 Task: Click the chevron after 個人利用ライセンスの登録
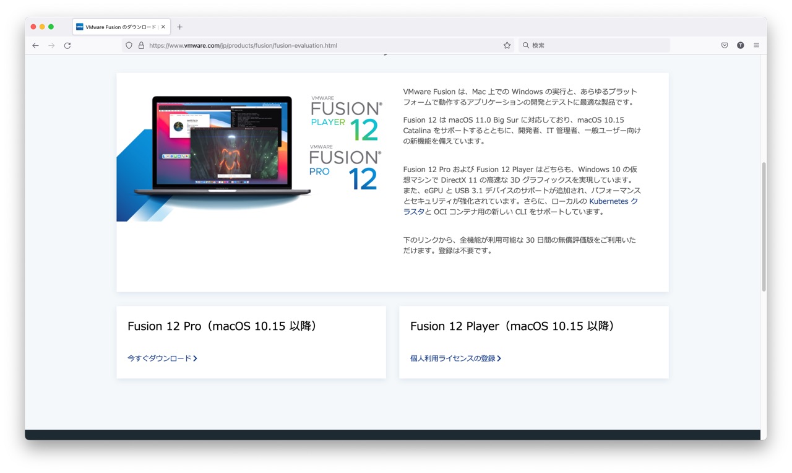[499, 358]
